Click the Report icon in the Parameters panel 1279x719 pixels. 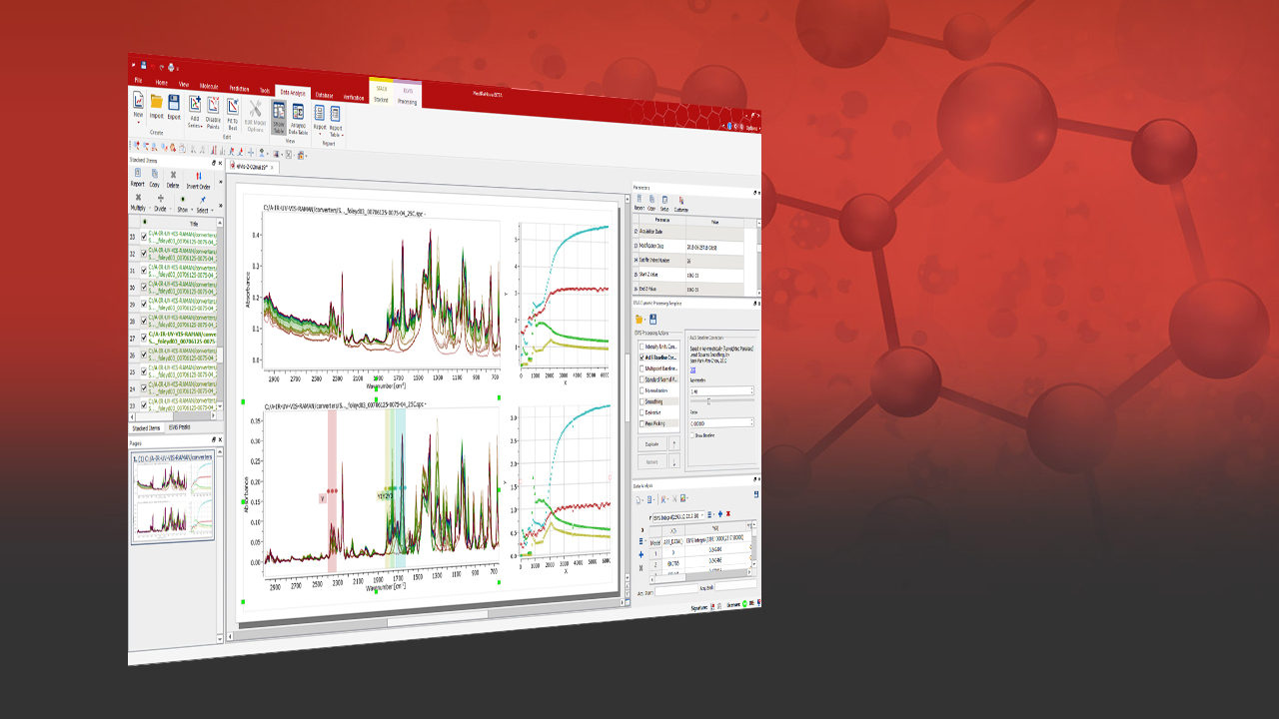(638, 199)
